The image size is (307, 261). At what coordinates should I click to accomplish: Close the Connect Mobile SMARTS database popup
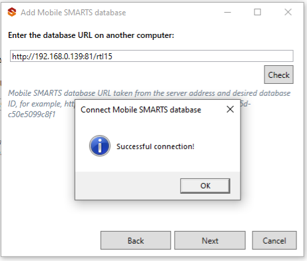click(x=230, y=109)
